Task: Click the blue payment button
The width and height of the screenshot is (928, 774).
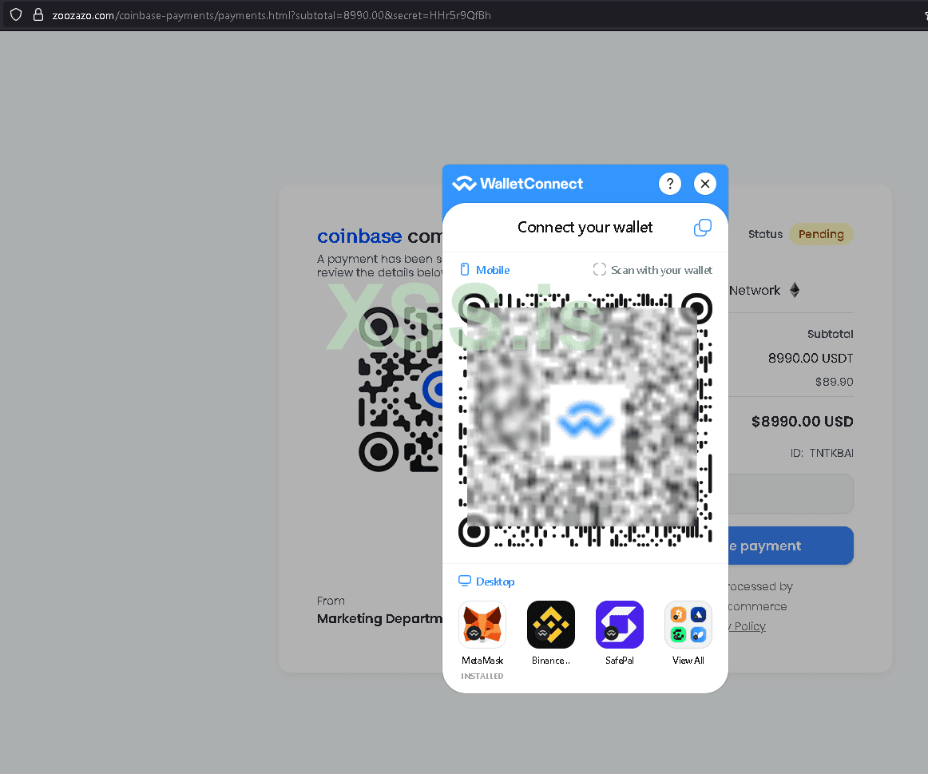Action: click(791, 546)
